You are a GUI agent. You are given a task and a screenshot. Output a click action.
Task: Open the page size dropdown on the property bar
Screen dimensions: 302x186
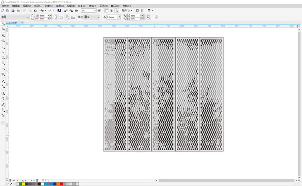pyautogui.click(x=28, y=17)
